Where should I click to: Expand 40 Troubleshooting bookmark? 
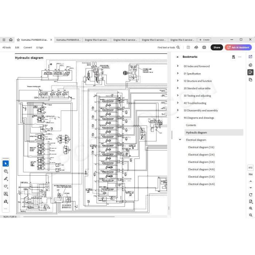coord(178,103)
